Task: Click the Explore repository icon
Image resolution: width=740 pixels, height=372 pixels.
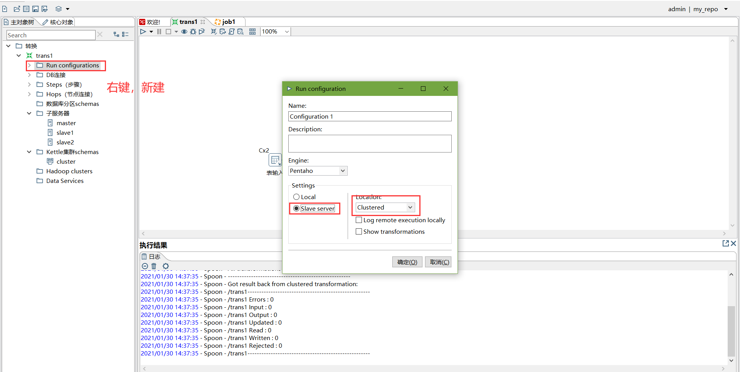Action: (x=26, y=9)
